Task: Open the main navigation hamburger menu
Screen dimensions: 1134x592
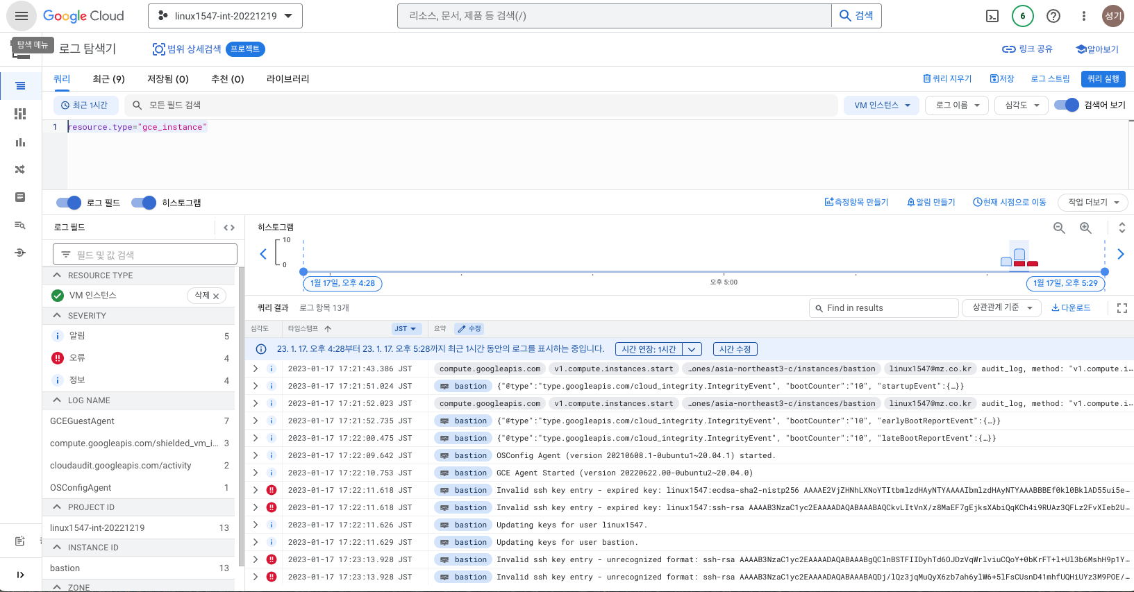Action: pyautogui.click(x=22, y=16)
